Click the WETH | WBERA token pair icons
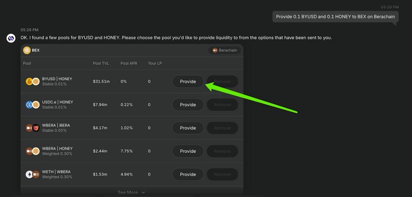Screen dimensions: 412x197 click(x=33, y=174)
